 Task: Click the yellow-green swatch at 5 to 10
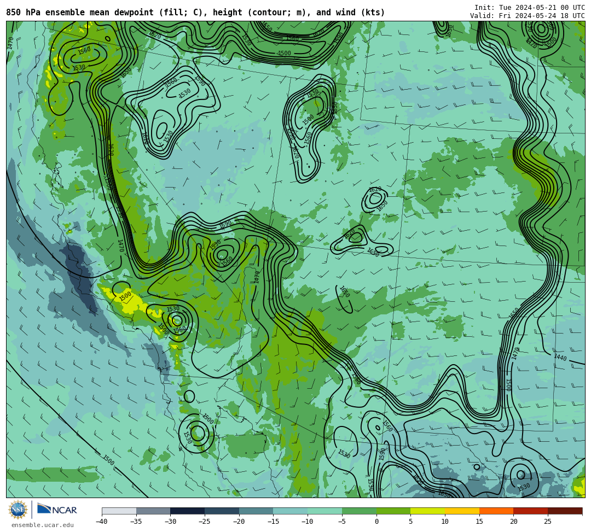click(428, 511)
